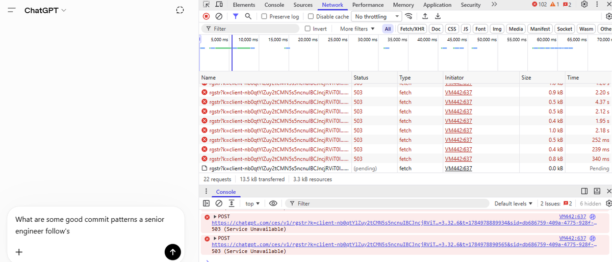Image resolution: width=612 pixels, height=262 pixels.
Task: Switch to the Memory tab
Action: pos(403,5)
